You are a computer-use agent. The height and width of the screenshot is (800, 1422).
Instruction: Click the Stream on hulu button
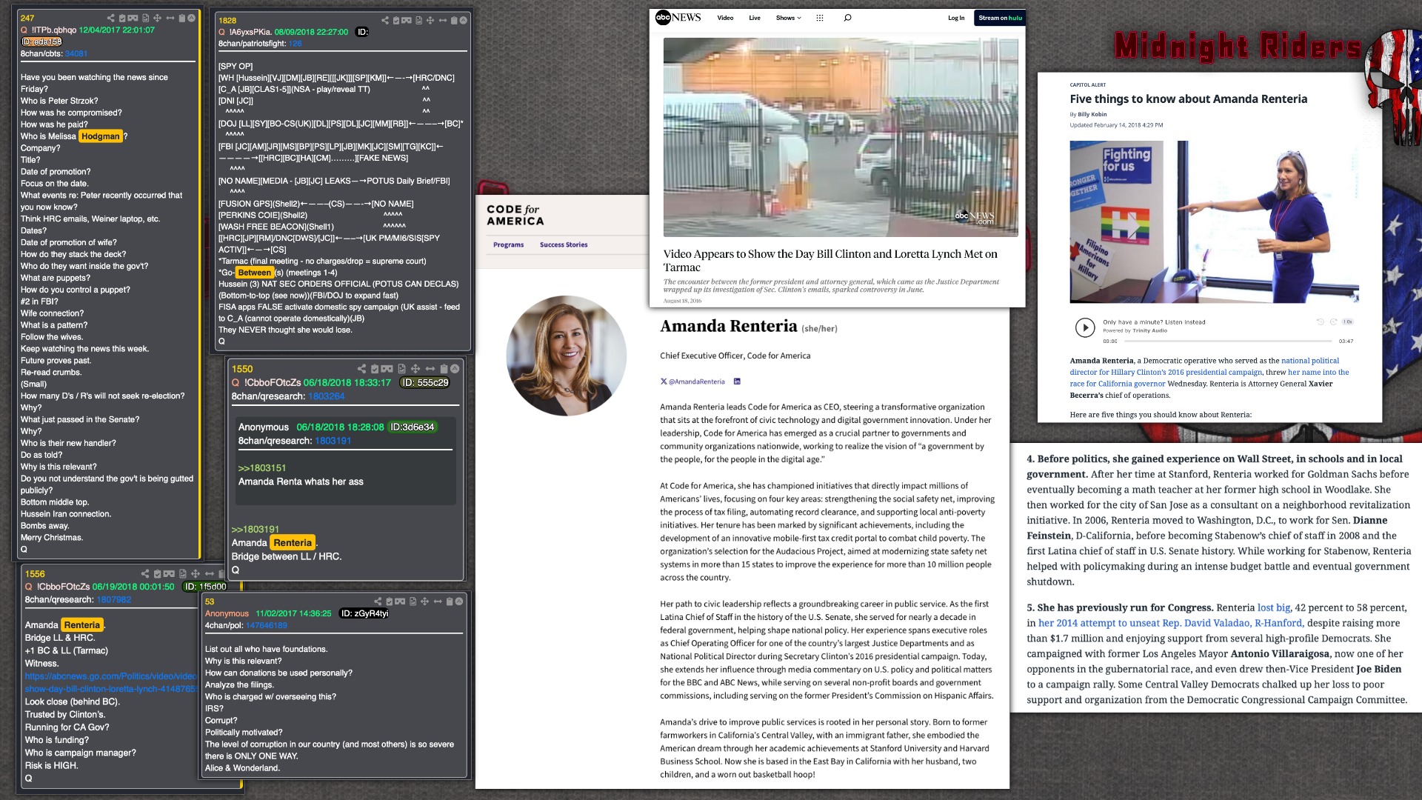coord(1000,18)
